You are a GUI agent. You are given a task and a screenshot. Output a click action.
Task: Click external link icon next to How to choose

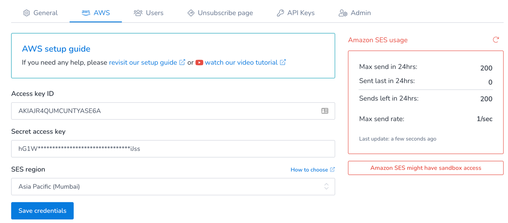click(x=332, y=169)
